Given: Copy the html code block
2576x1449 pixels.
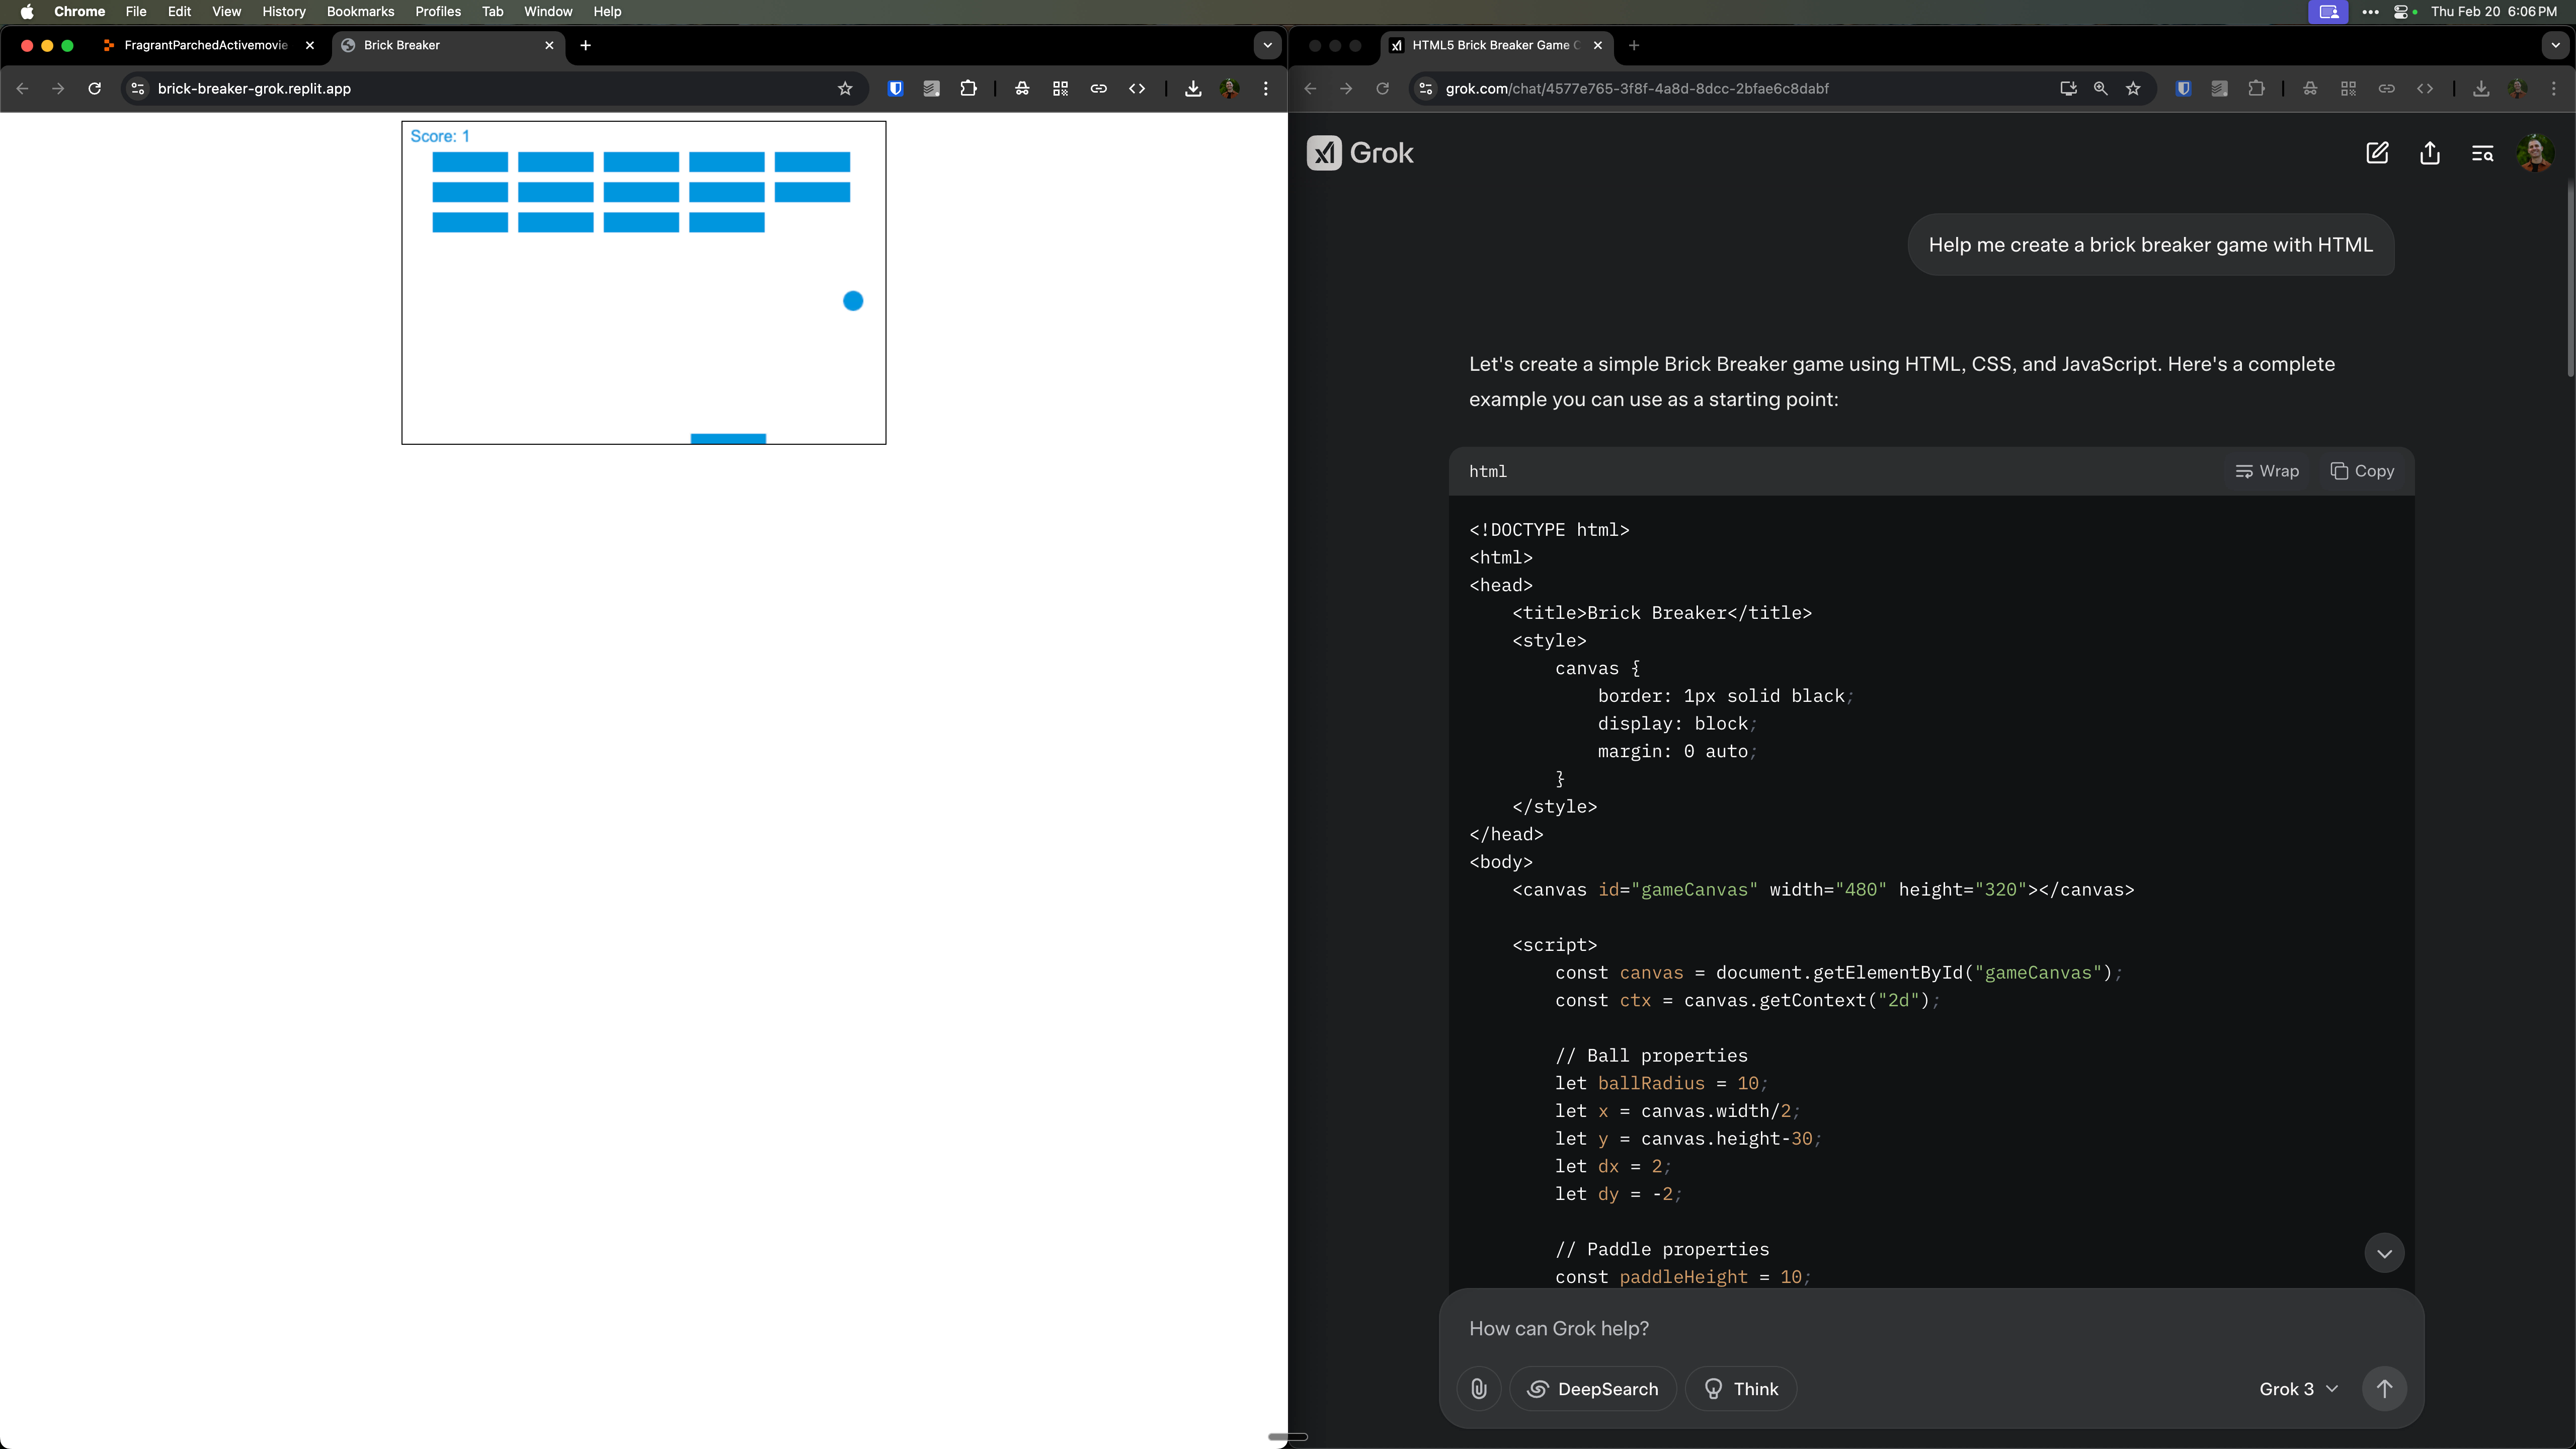Looking at the screenshot, I should pyautogui.click(x=2362, y=471).
